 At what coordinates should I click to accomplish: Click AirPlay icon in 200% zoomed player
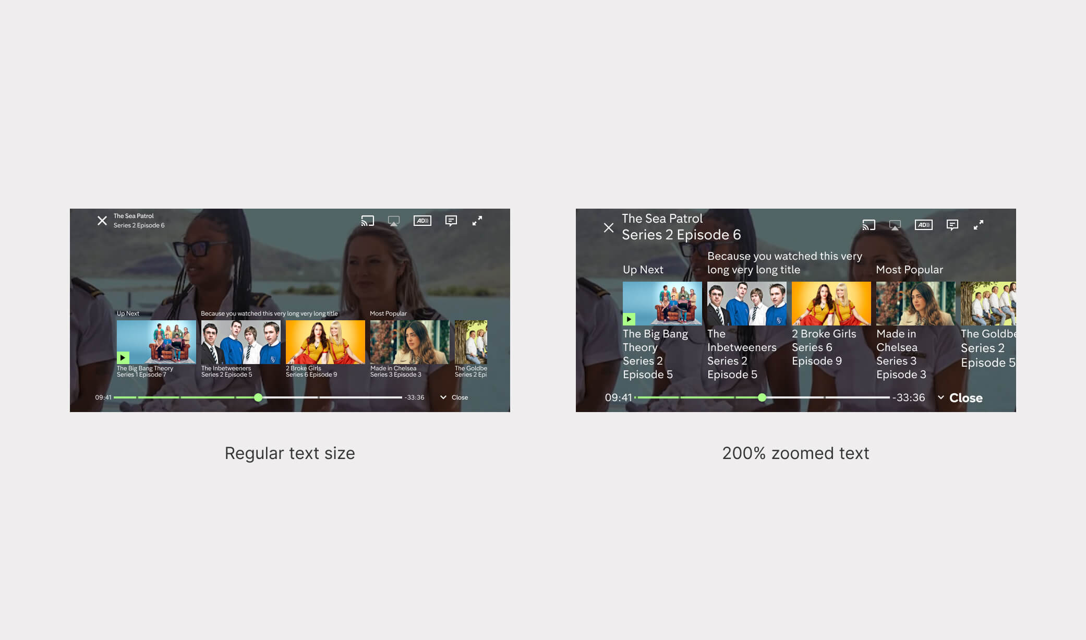(895, 225)
